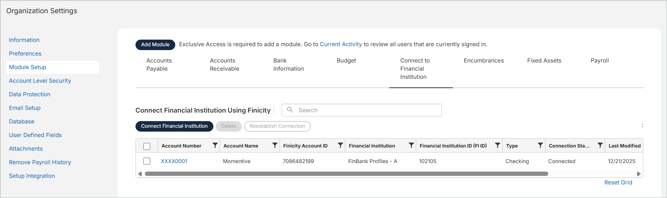Viewport: 667px width, 198px height.
Task: Filter the Type column
Action: pyautogui.click(x=540, y=145)
